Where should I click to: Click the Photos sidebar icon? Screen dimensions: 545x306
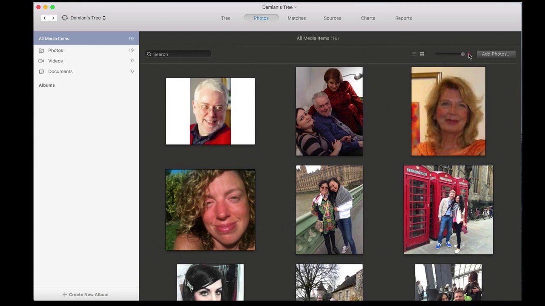point(41,50)
